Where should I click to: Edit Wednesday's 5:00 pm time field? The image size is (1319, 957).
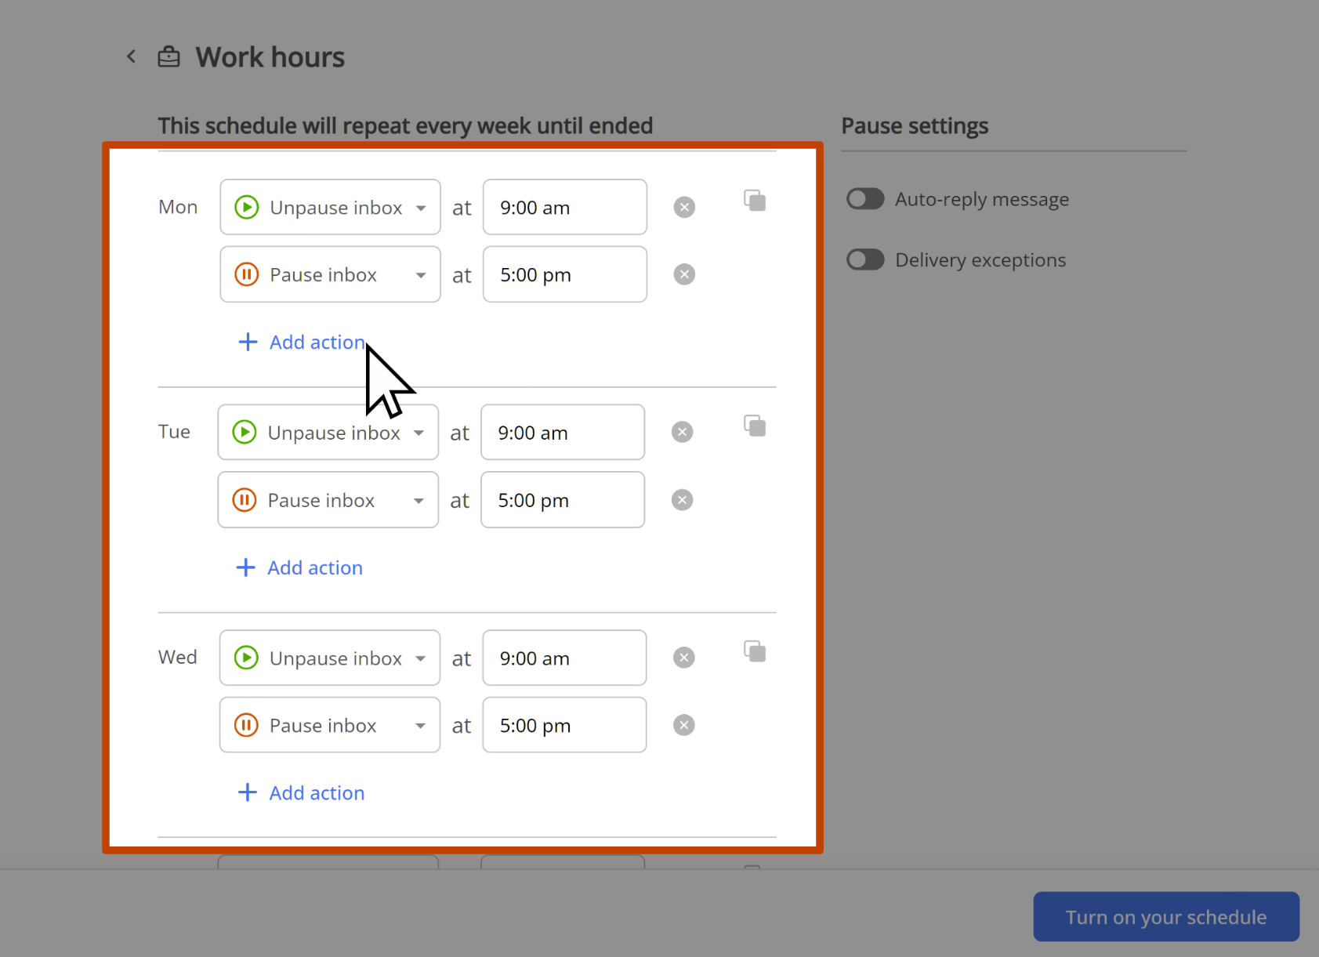(564, 725)
